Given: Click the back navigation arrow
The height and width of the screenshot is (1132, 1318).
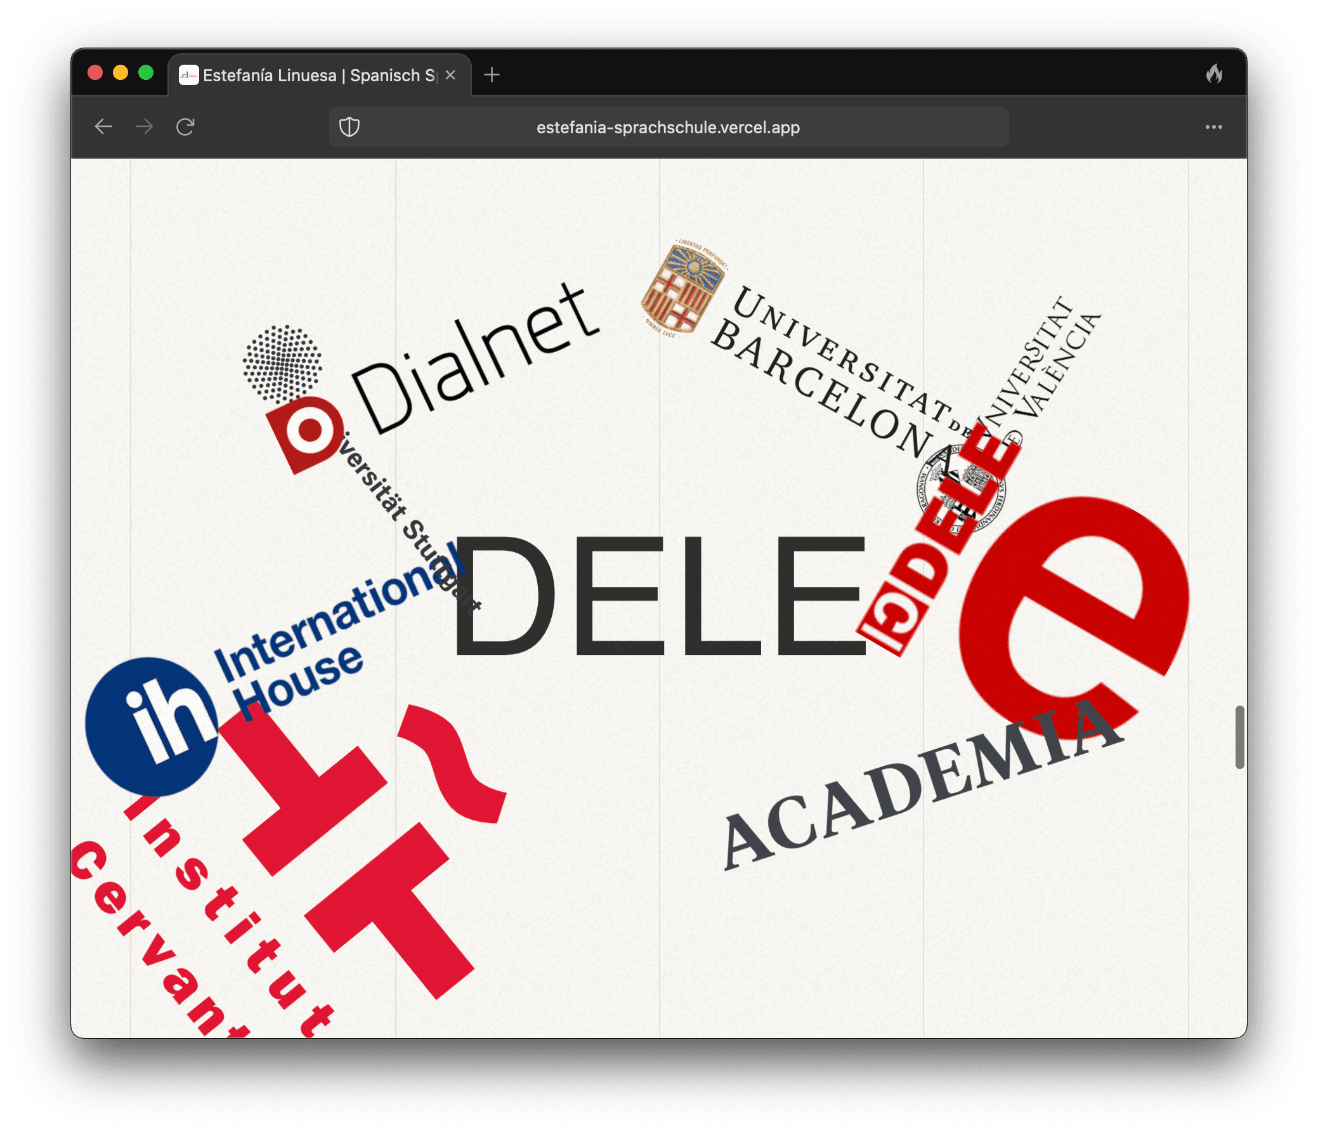Looking at the screenshot, I should pos(103,128).
